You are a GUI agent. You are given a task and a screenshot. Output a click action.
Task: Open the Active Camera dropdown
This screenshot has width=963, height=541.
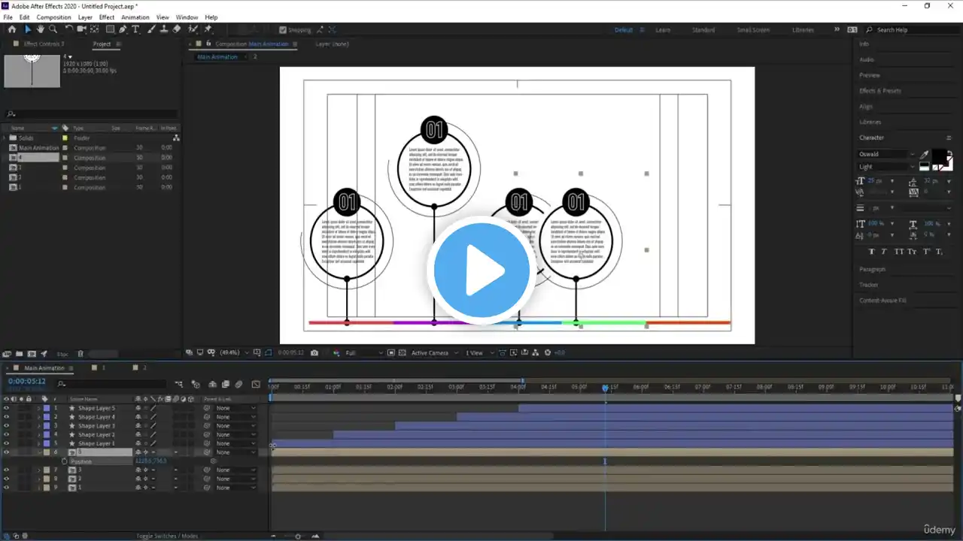point(434,352)
